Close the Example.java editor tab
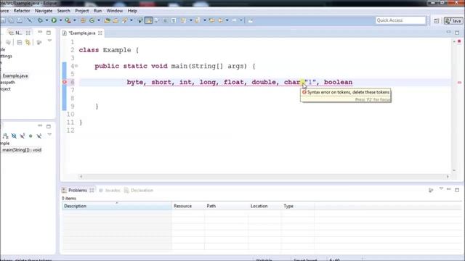This screenshot has height=261, width=465. [100, 33]
